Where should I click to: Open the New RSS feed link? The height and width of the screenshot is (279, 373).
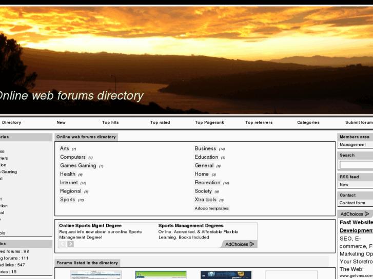click(344, 184)
